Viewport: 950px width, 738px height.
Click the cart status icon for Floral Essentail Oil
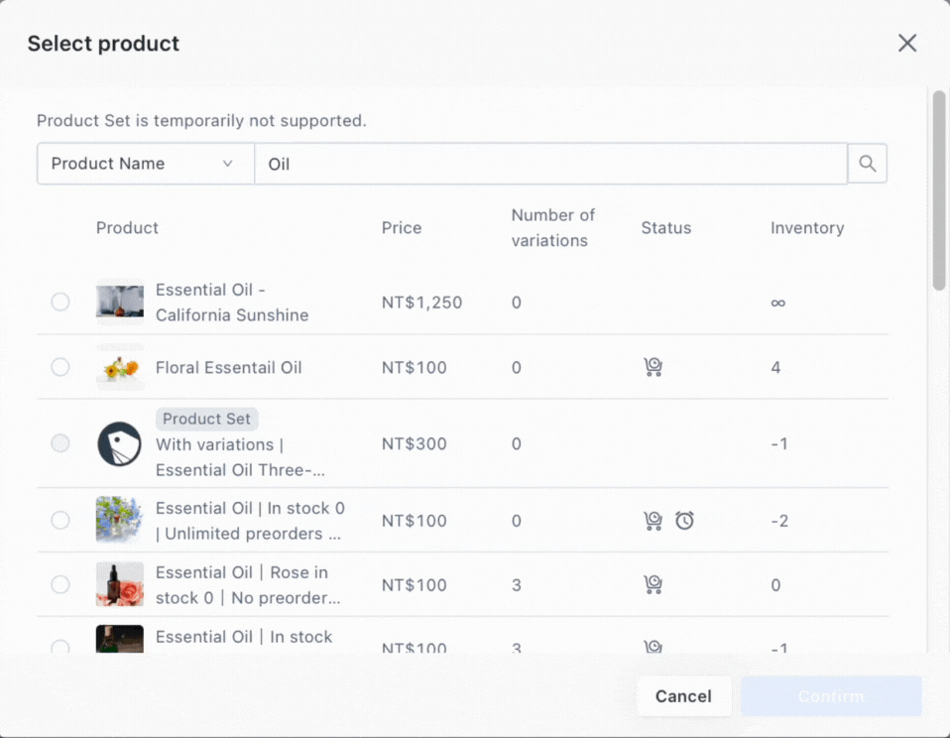653,366
